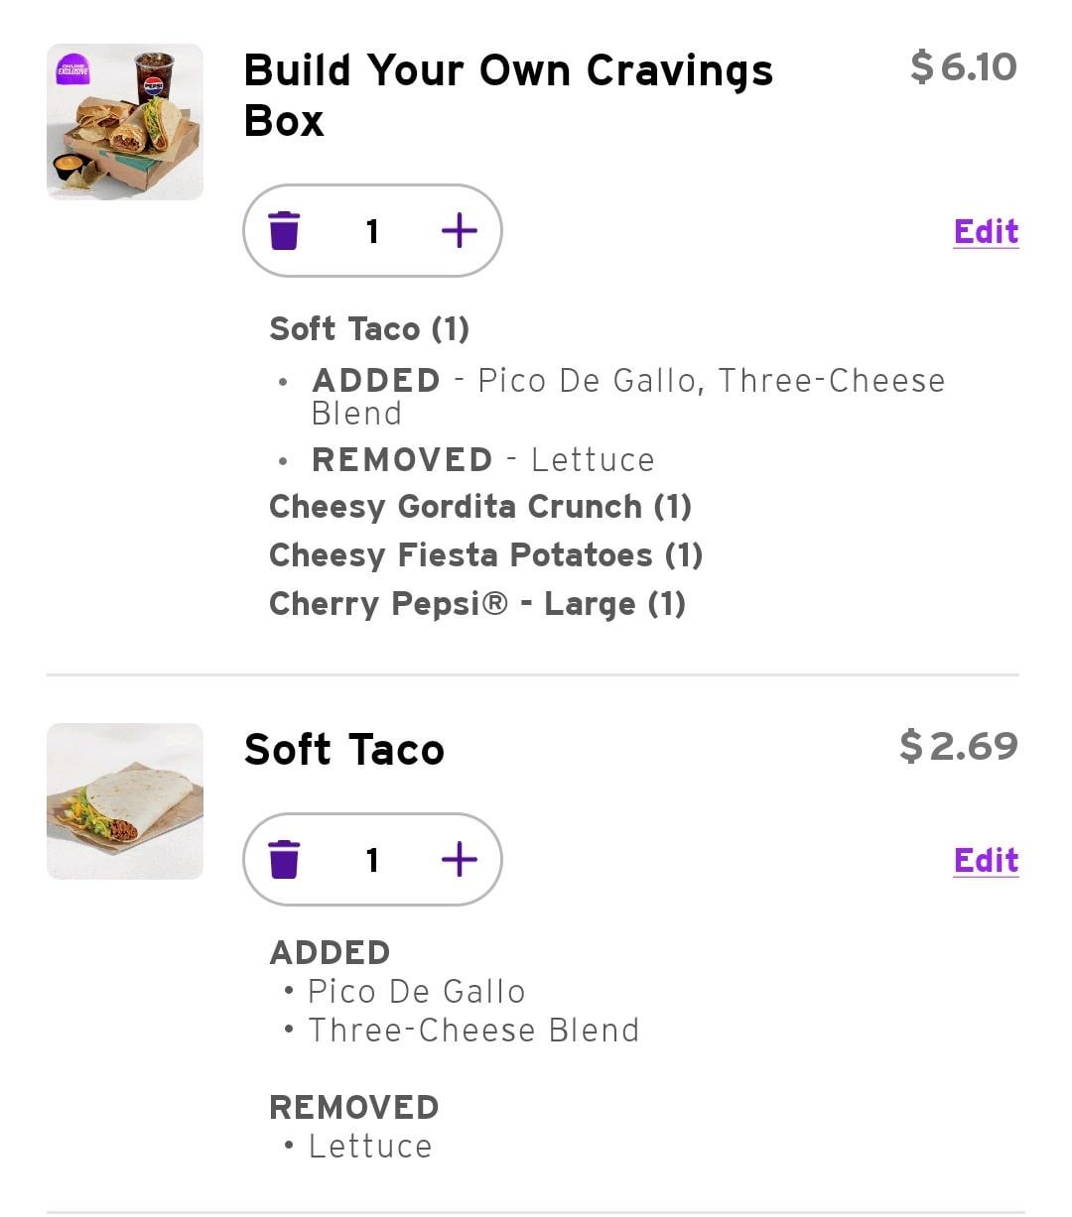Click the standalone Soft Taco item title
Screen dimensions: 1072x1217
click(343, 750)
